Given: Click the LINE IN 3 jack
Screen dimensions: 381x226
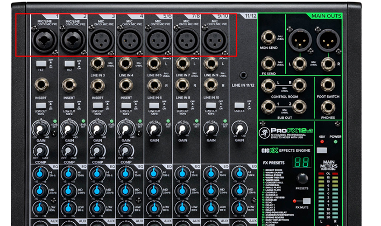Looking at the screenshot, I should 98,65.
